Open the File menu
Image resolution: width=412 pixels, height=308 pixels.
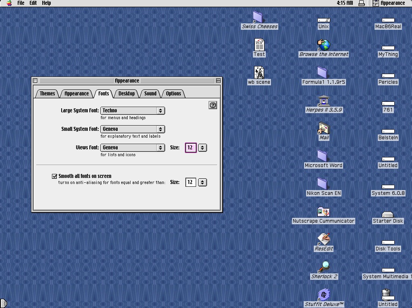(21, 3)
